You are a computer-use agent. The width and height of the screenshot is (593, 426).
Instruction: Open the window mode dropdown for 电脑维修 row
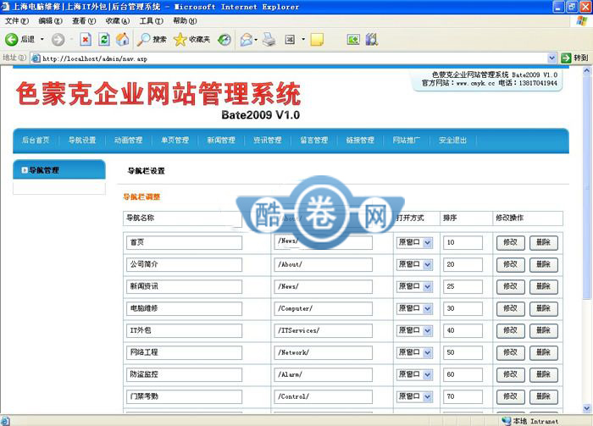click(x=427, y=309)
